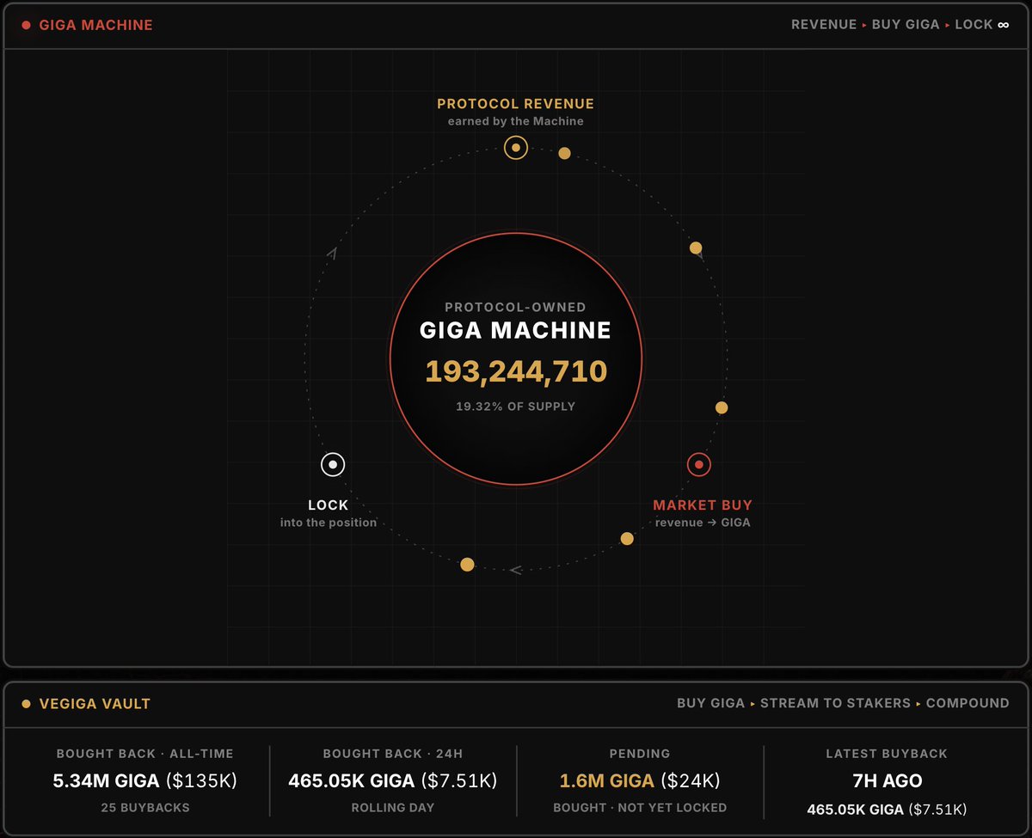Click 'BOUGHT BACK · ALL-TIME' header
The width and height of the screenshot is (1032, 838).
click(144, 754)
